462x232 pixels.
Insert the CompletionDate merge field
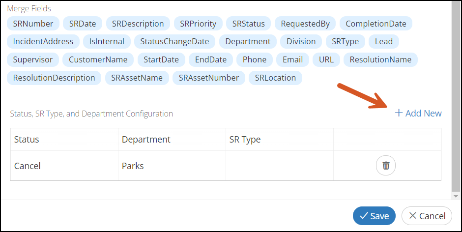[376, 24]
